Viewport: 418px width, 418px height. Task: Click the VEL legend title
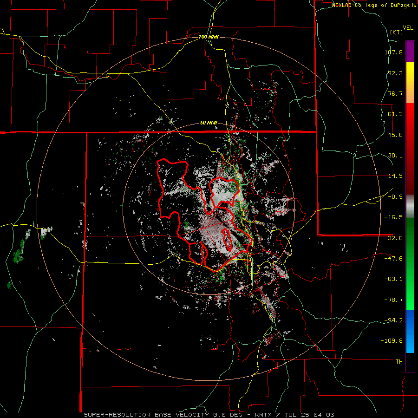pyautogui.click(x=408, y=28)
